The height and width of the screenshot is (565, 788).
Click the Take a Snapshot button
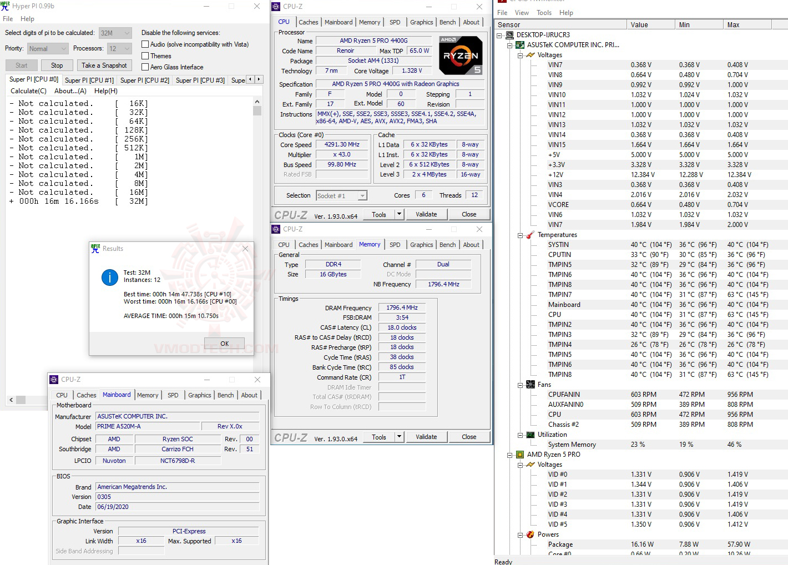coord(104,65)
